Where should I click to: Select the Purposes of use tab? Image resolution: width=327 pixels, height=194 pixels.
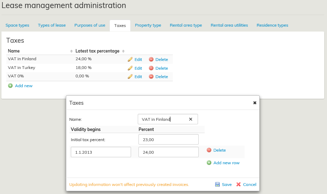coord(90,25)
